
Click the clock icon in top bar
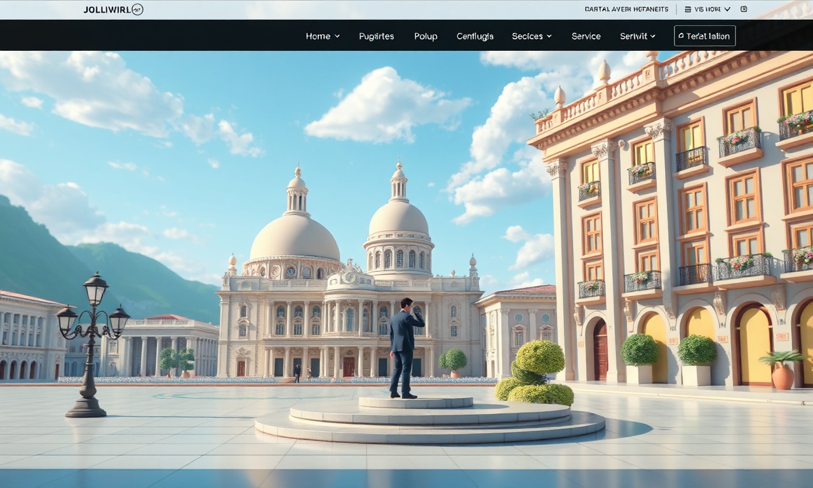click(744, 10)
